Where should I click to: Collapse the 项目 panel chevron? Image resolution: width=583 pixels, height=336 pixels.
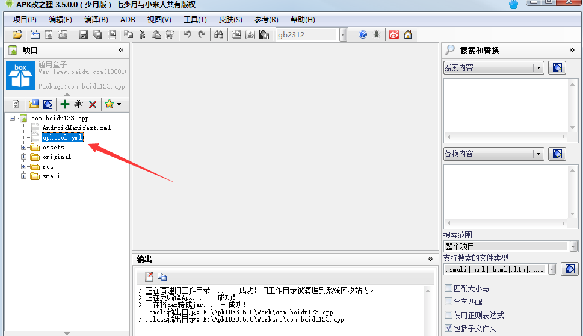(121, 50)
